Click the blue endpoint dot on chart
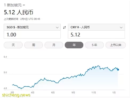The width and height of the screenshot is (130, 98). pos(118,70)
